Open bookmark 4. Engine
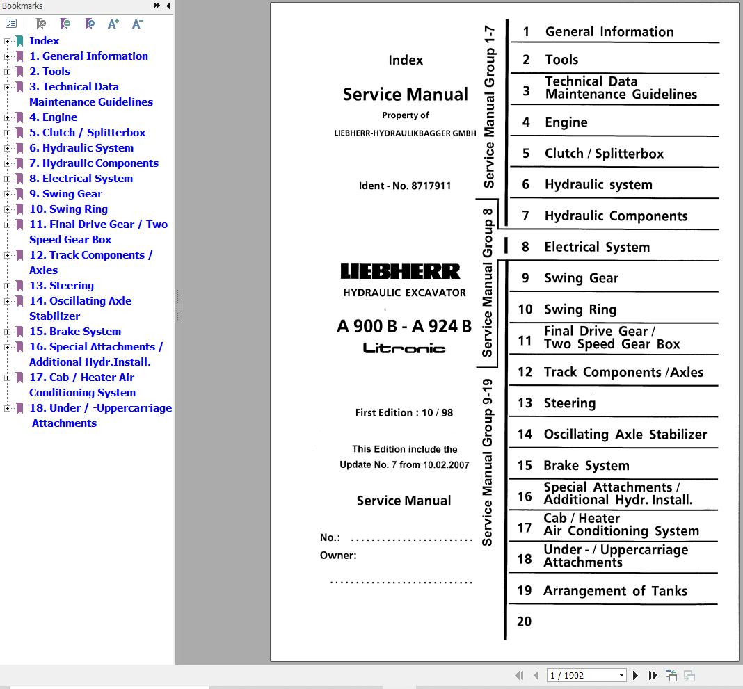This screenshot has height=689, width=743. coord(53,117)
